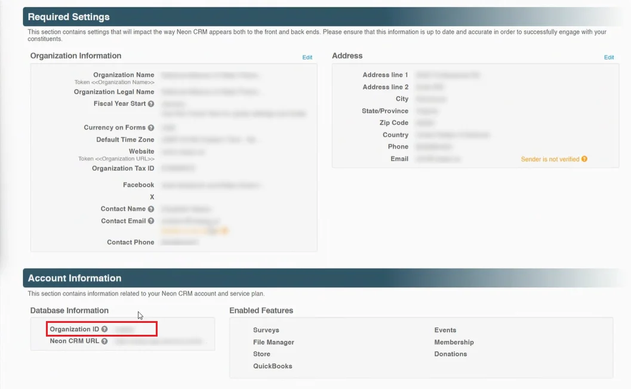Click Edit link for Address section
The width and height of the screenshot is (631, 389).
pos(608,57)
